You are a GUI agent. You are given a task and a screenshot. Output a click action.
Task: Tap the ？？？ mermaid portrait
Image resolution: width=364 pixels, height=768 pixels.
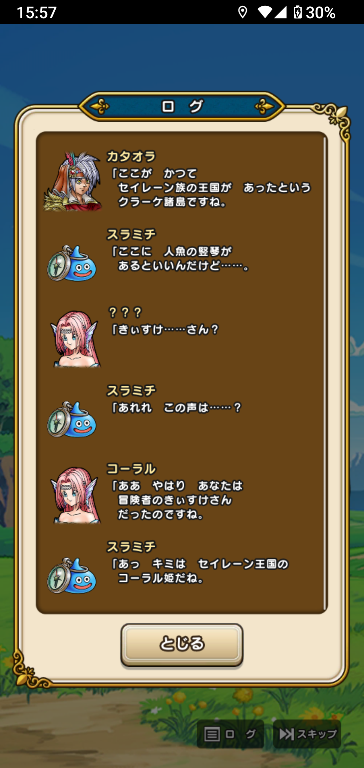point(75,339)
